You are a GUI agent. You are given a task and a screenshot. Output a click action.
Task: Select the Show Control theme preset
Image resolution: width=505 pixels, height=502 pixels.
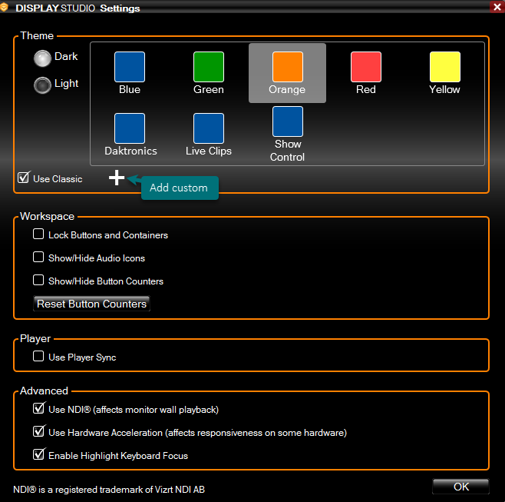tap(288, 122)
